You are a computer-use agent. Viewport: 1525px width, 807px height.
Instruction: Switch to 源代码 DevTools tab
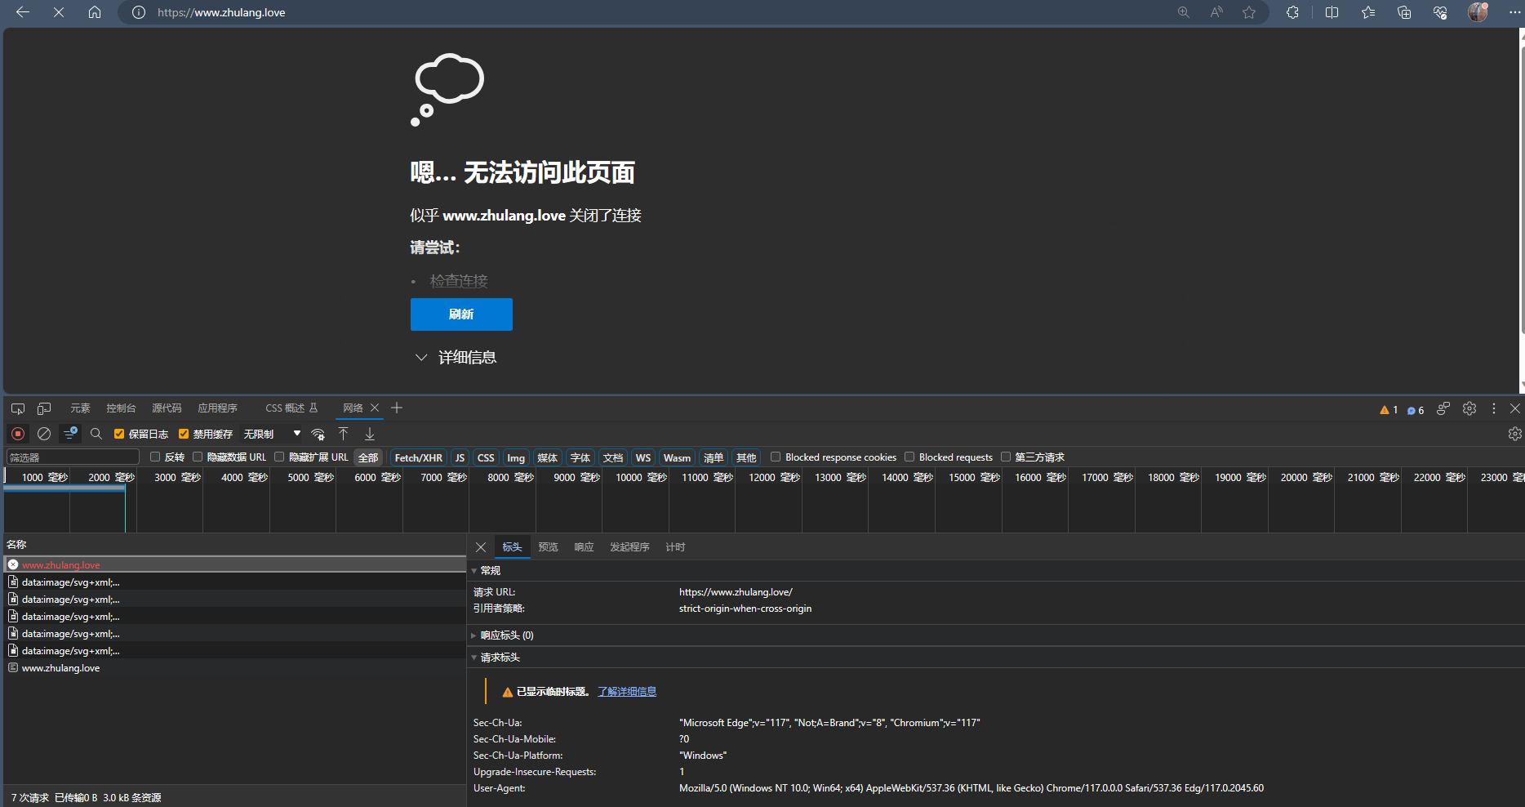(x=167, y=408)
